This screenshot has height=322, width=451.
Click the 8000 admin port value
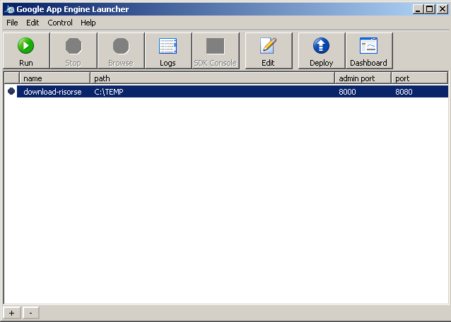347,92
